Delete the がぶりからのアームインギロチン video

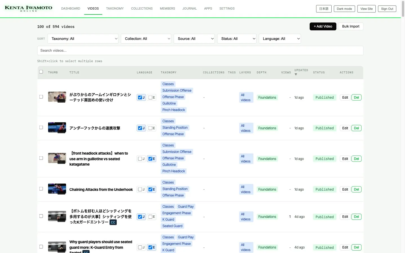356,98
